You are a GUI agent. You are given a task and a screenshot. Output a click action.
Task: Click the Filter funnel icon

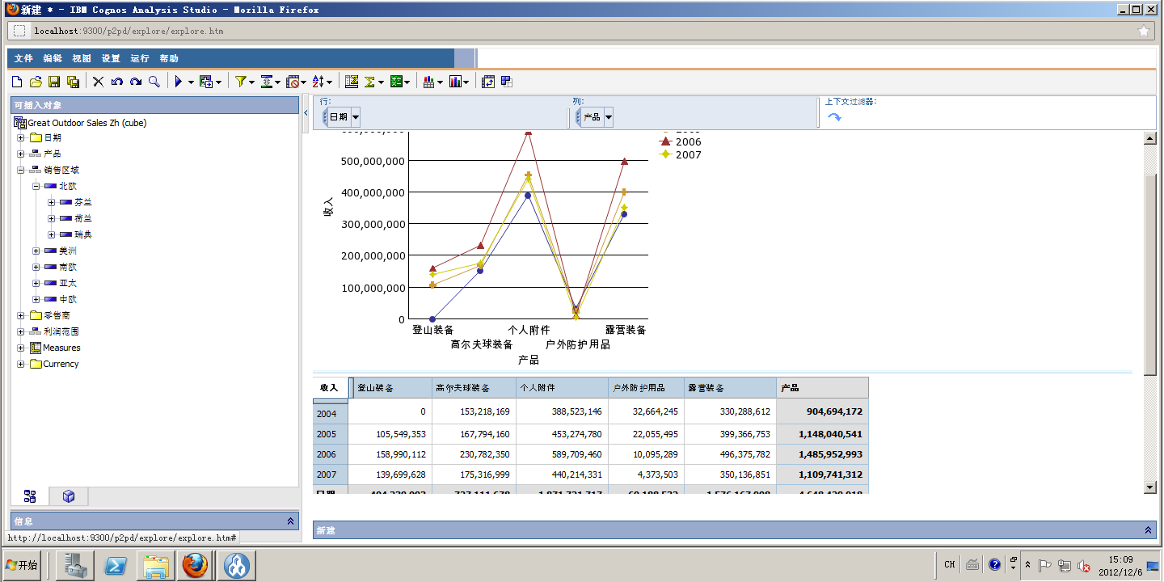pos(240,82)
